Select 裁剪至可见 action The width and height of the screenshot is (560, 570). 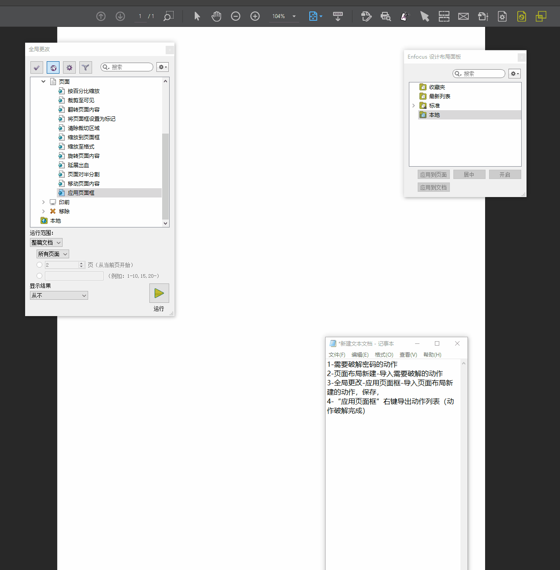[x=81, y=100]
